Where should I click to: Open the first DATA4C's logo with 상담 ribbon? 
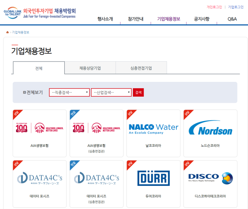tap(39, 178)
